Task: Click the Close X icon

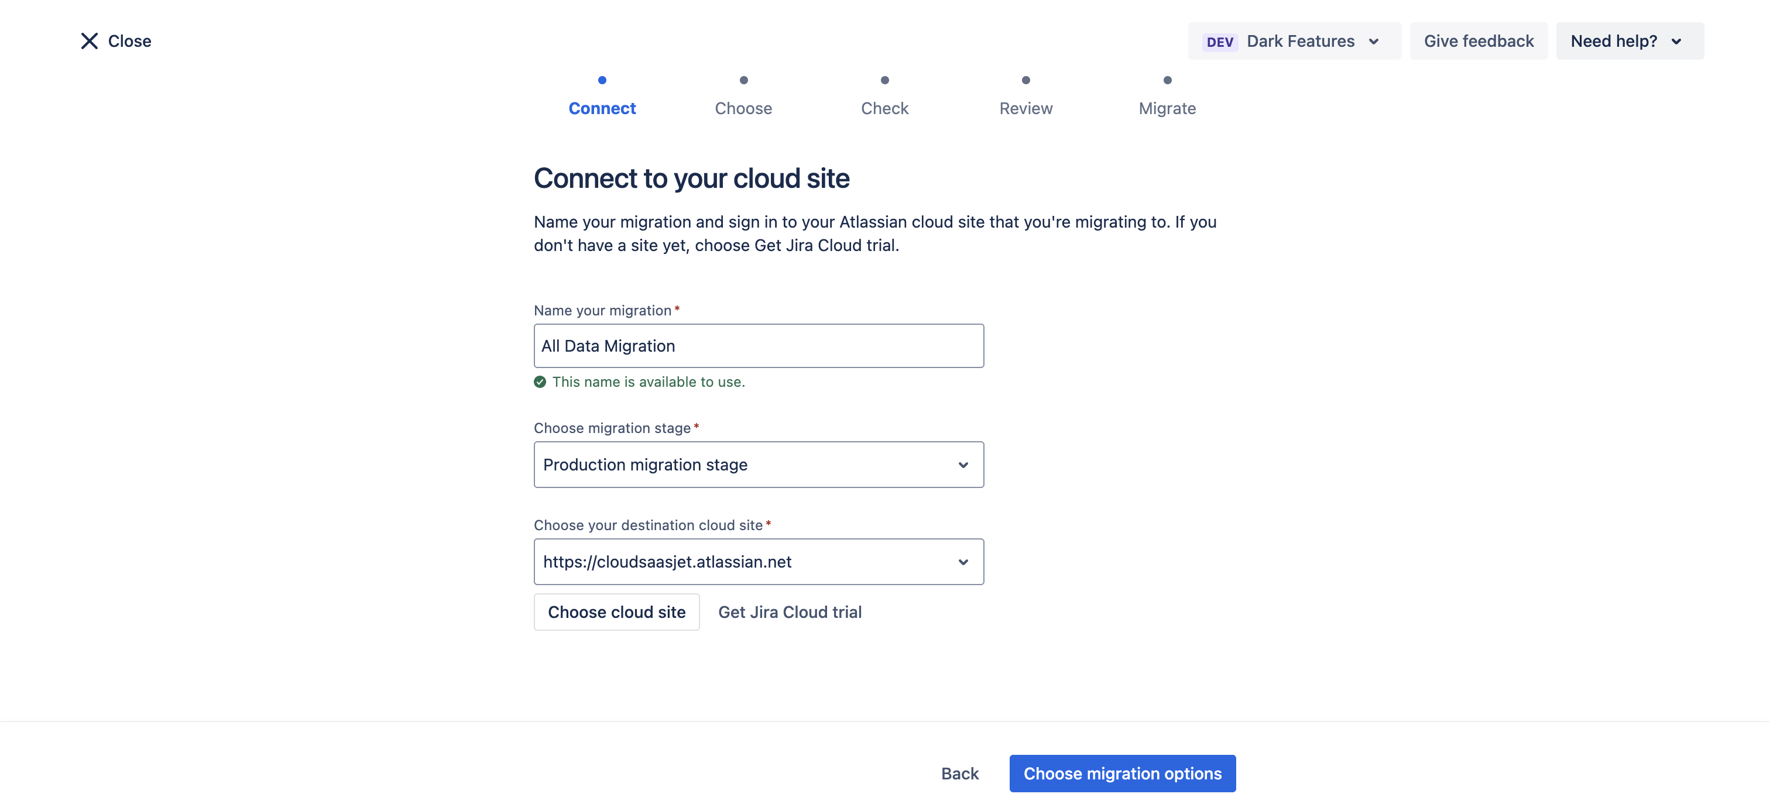Action: point(90,41)
